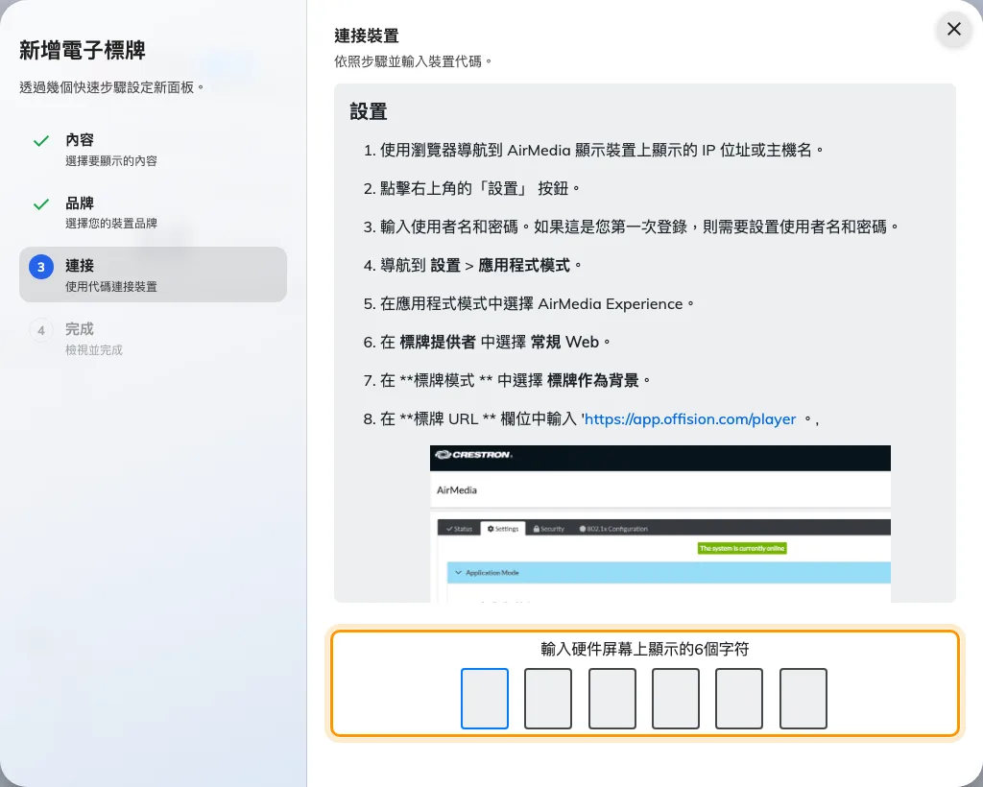Click the Crestron AirMedia settings screenshot

(660, 524)
